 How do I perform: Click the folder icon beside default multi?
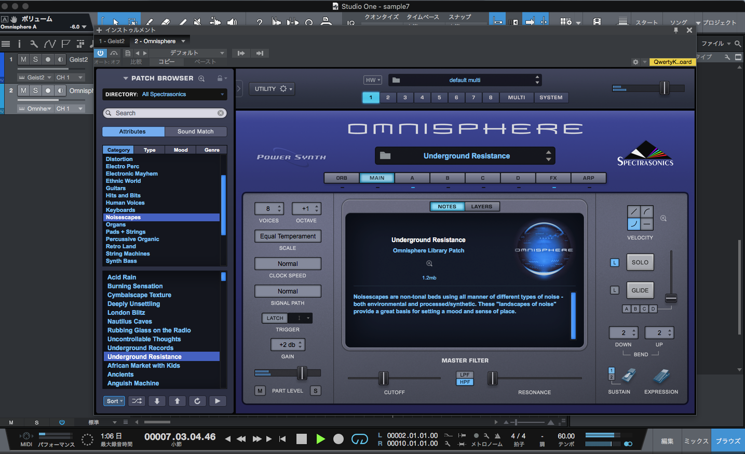396,80
